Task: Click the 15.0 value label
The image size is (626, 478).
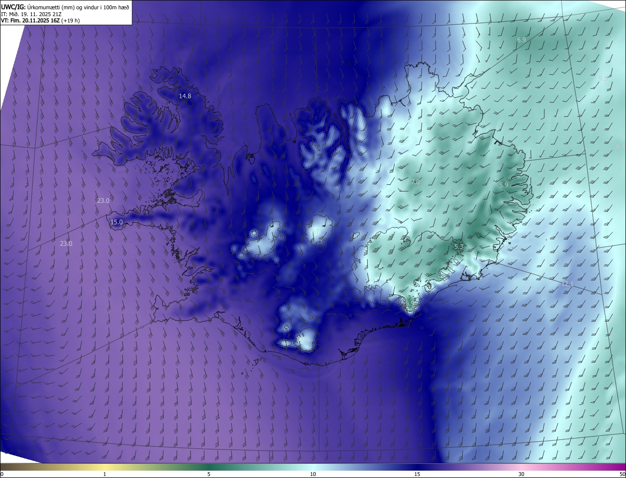Action: (x=116, y=222)
